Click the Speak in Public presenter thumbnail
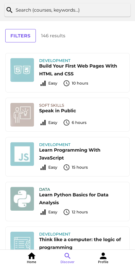 [22, 115]
